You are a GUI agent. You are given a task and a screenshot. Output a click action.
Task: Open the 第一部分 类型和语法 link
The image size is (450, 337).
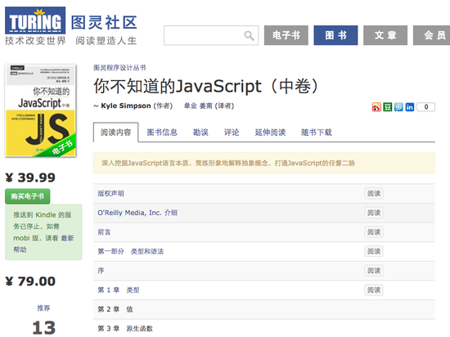click(131, 251)
